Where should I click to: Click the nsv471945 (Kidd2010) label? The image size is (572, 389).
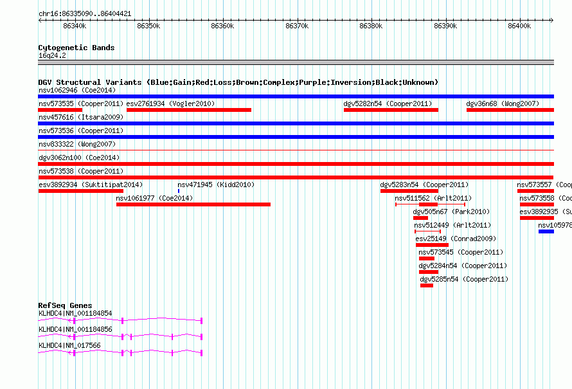pyautogui.click(x=216, y=185)
